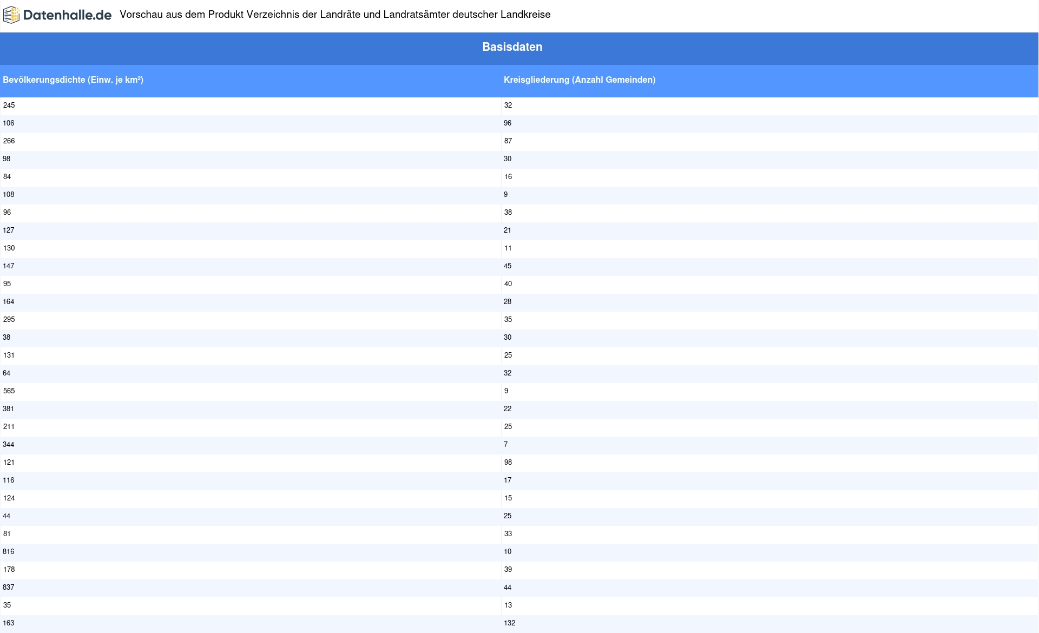Screen dimensions: 1039x633
Task: Select municipality count 45
Action: (508, 266)
